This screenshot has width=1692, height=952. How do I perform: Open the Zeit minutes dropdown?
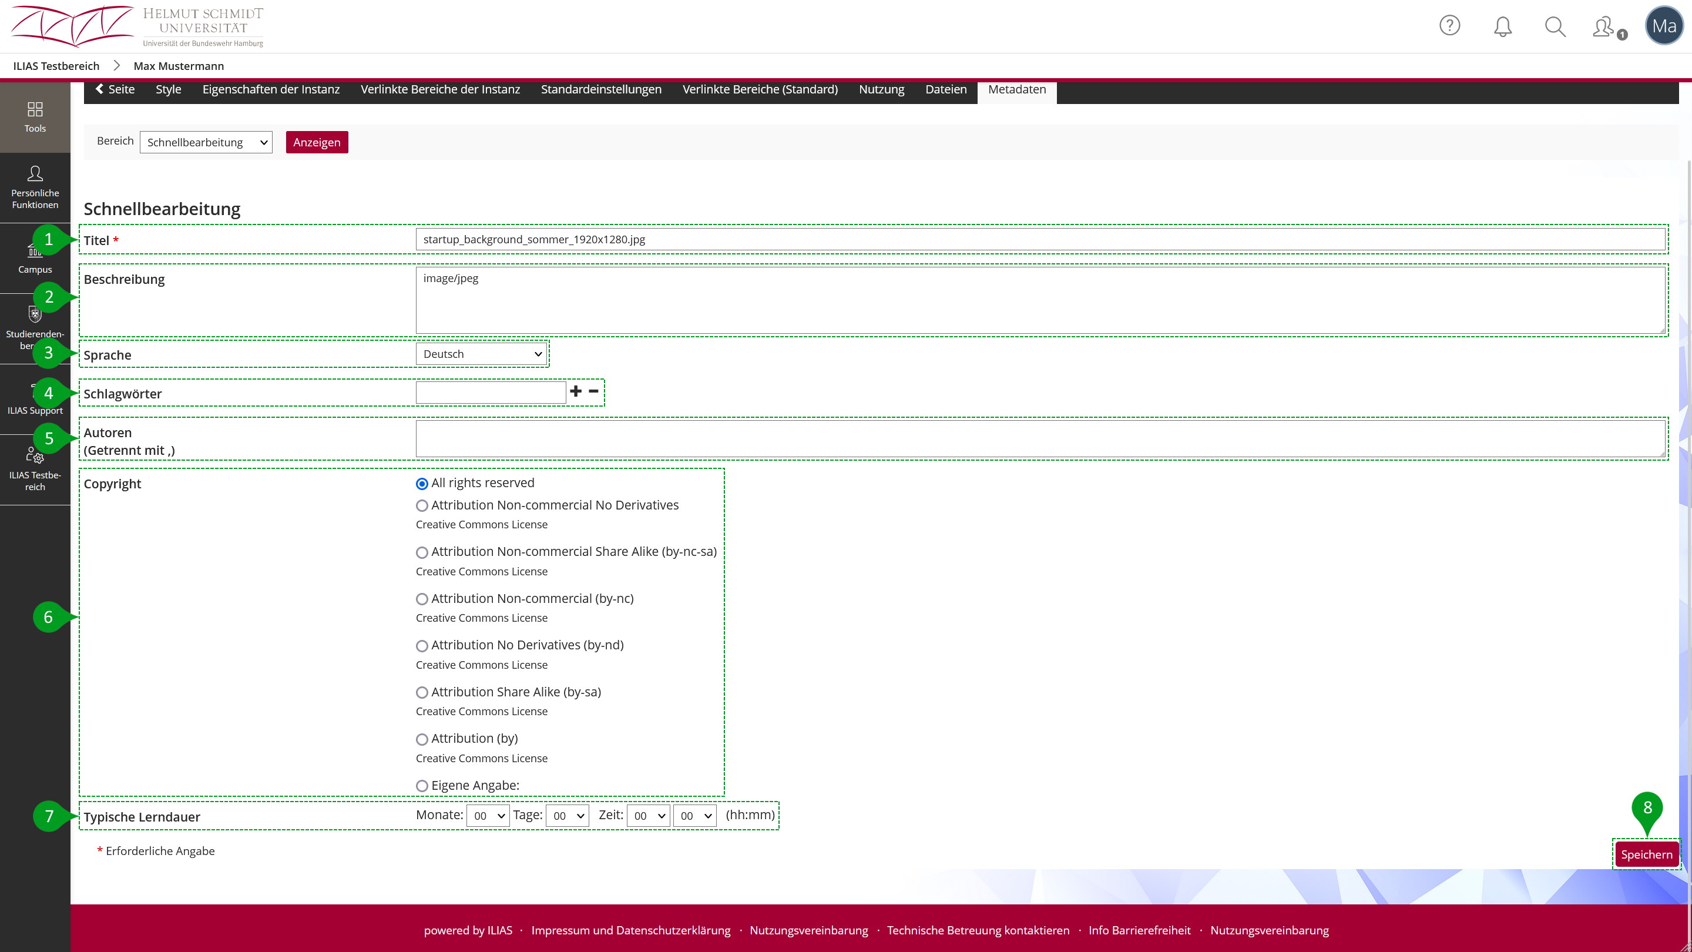click(x=695, y=815)
